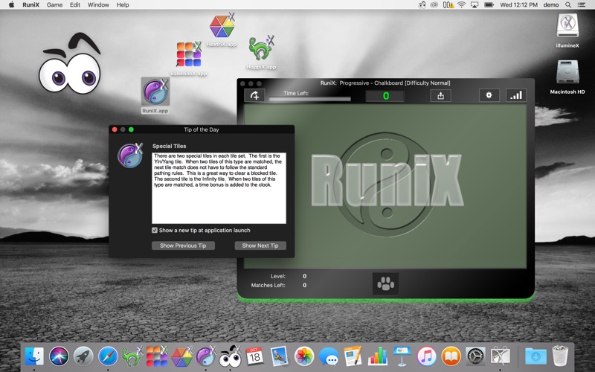Screen dimensions: 595x372
Task: Open Calendar from the Dock
Action: pyautogui.click(x=254, y=356)
